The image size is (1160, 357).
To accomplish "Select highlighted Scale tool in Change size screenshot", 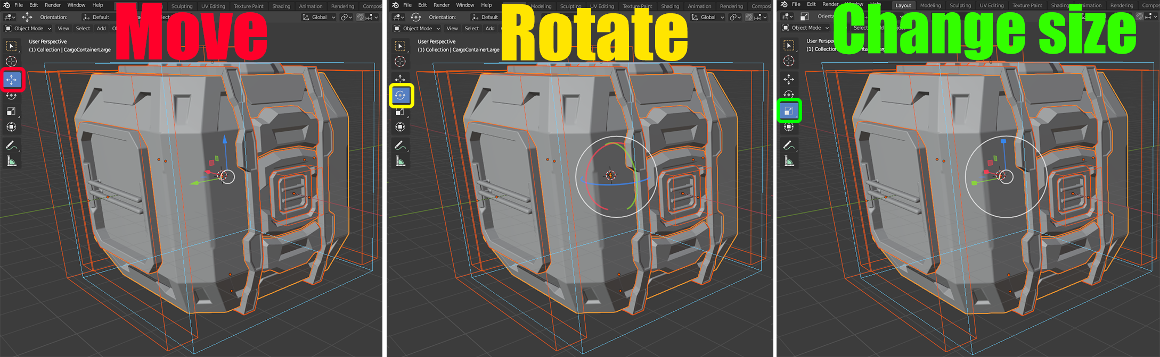I will click(x=789, y=111).
